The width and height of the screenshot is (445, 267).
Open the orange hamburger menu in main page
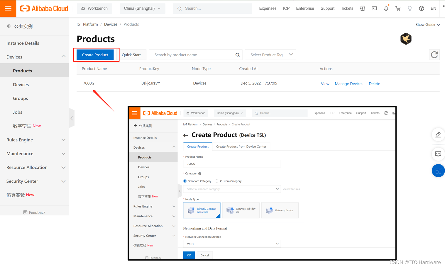tap(8, 8)
